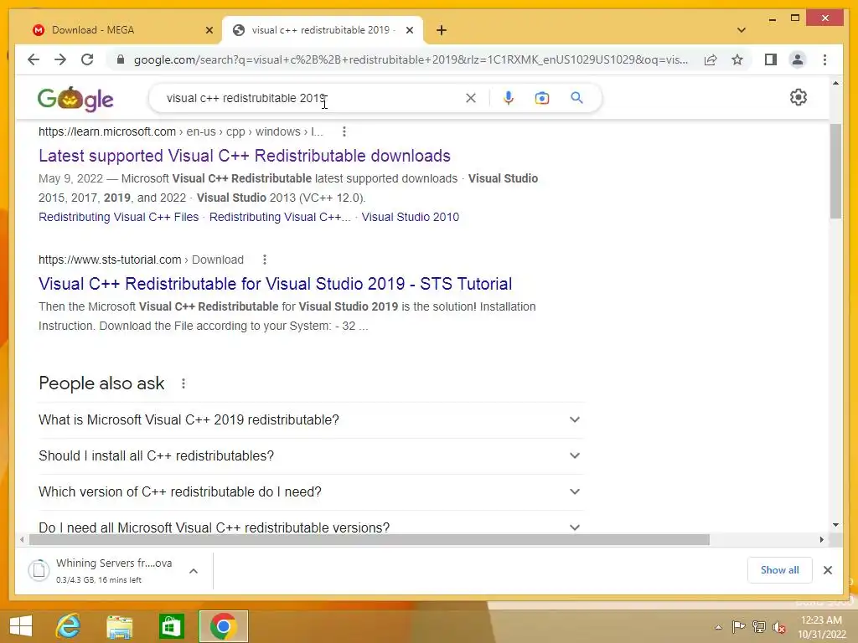The width and height of the screenshot is (858, 643).
Task: Click the horizontal scrollbar thumb
Action: (370, 540)
